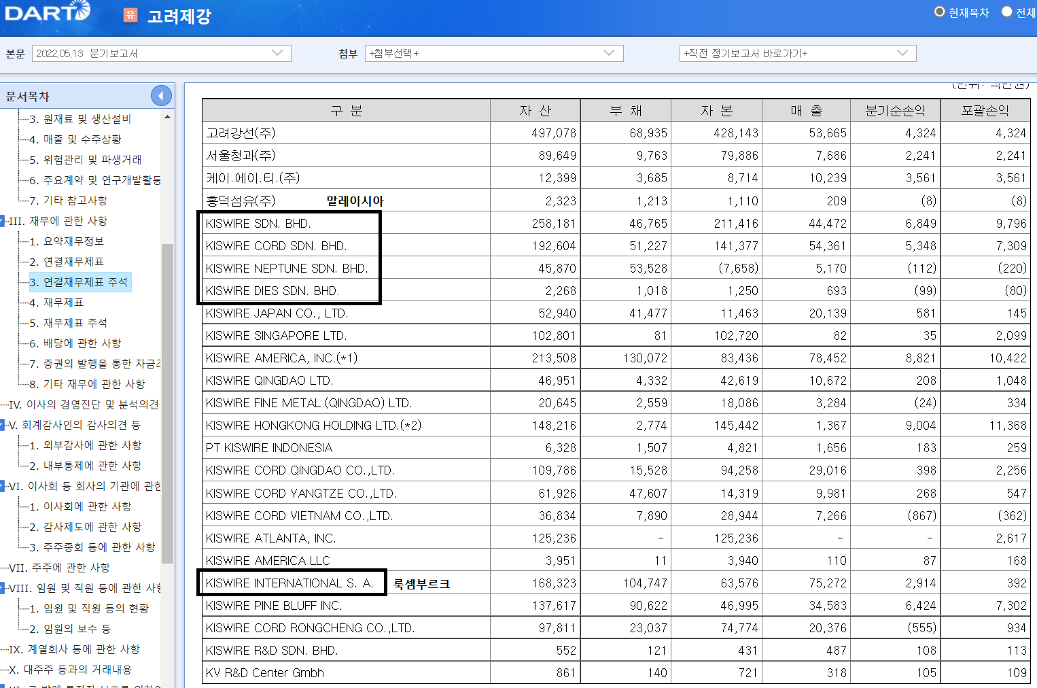This screenshot has width=1037, height=688.
Task: Click the table of contents scroll-up arrow
Action: [167, 117]
